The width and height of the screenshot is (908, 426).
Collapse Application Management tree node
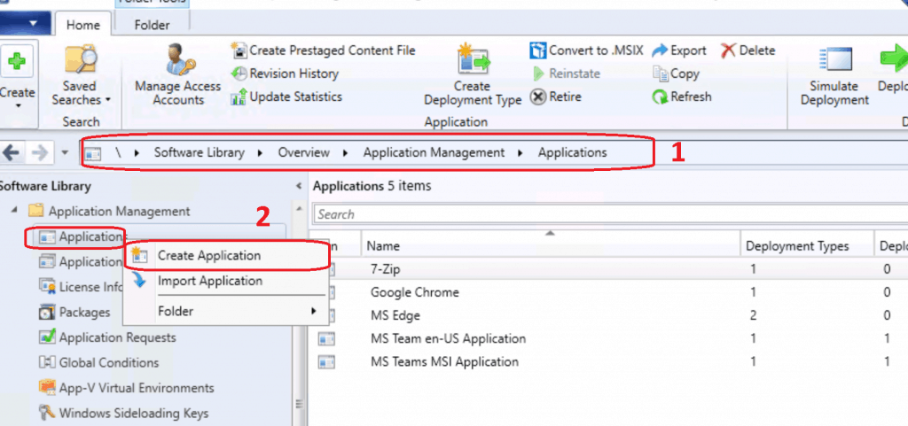[x=14, y=212]
